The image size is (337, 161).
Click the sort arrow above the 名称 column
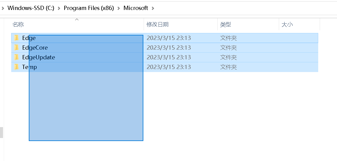(77, 20)
